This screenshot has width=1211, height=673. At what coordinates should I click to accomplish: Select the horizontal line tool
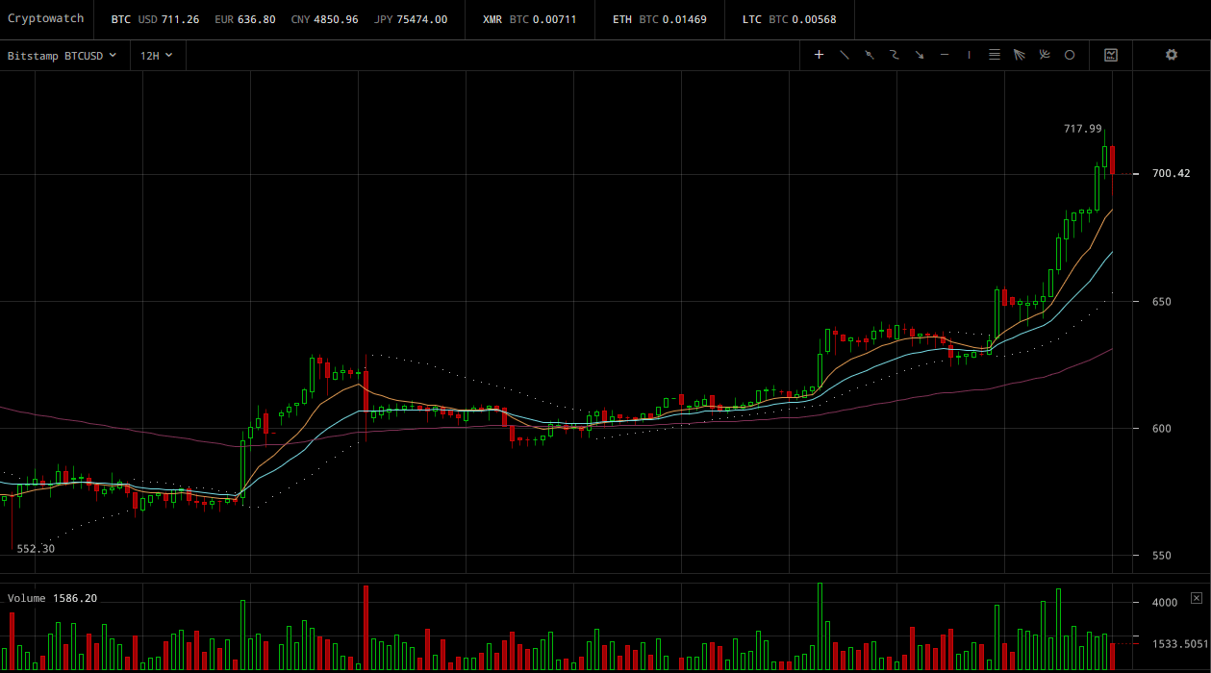pos(945,55)
